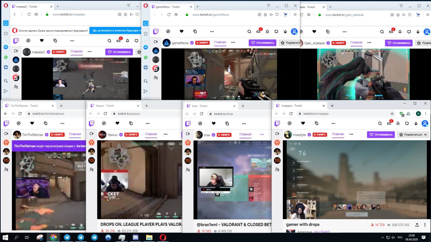Image resolution: width=431 pixels, height=242 pixels.
Task: Open Prime loot crown in makataO window
Action: (x=119, y=41)
